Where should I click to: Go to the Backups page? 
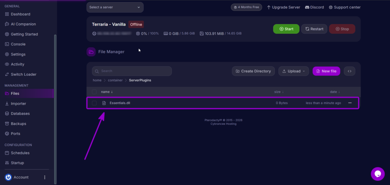(x=15, y=124)
